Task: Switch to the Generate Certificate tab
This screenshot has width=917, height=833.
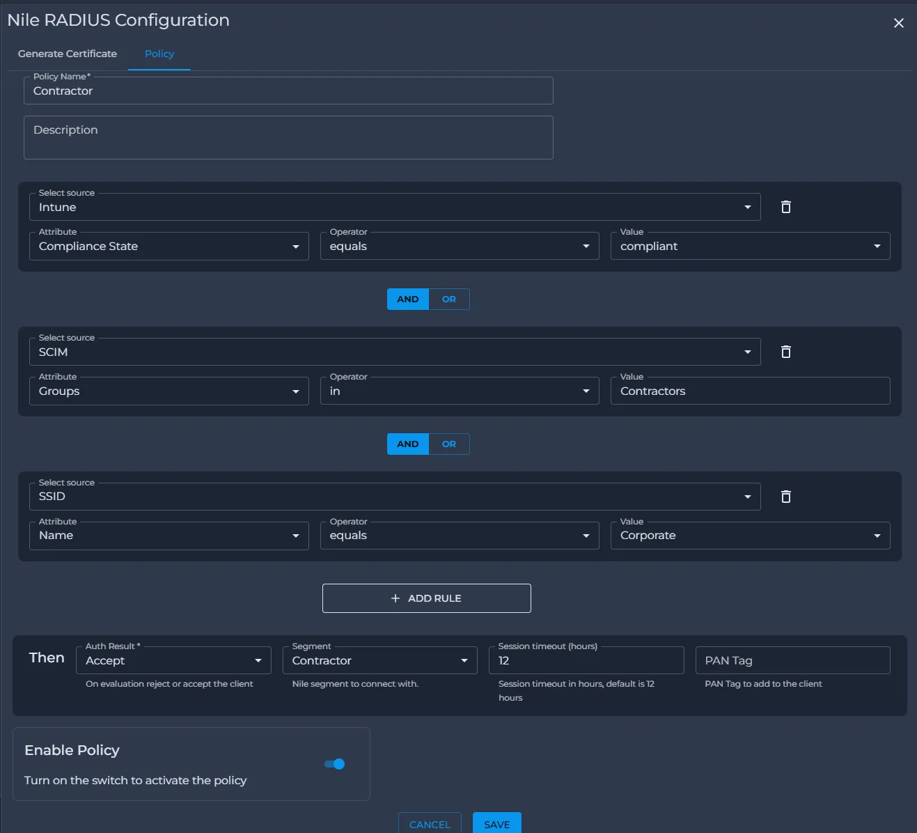Action: point(68,54)
